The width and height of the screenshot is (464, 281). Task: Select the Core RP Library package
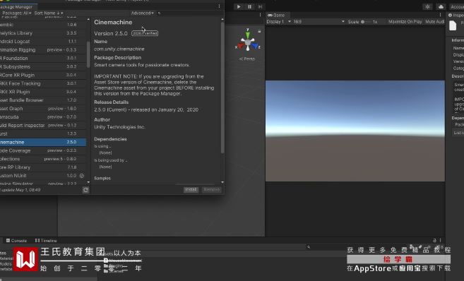point(43,167)
